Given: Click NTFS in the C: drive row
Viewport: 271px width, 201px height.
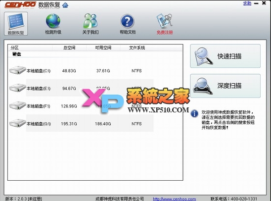Looking at the screenshot, I should coord(136,71).
